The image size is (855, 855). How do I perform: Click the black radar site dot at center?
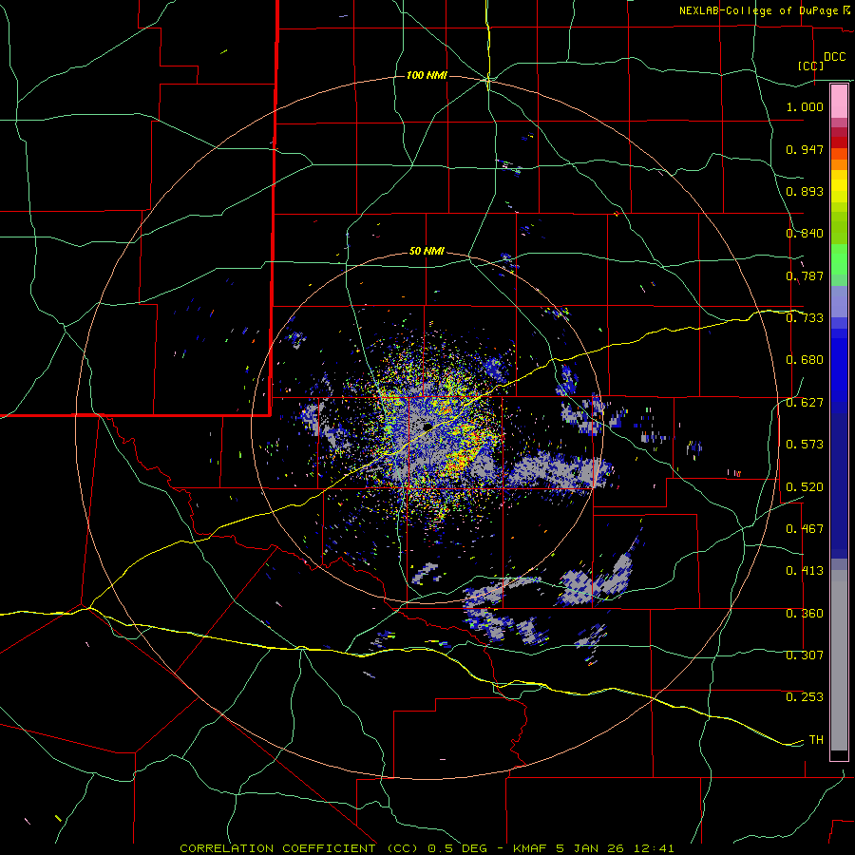(x=427, y=426)
